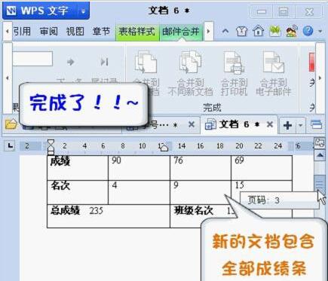
Task: Click the cell containing 76
Action: coord(201,168)
